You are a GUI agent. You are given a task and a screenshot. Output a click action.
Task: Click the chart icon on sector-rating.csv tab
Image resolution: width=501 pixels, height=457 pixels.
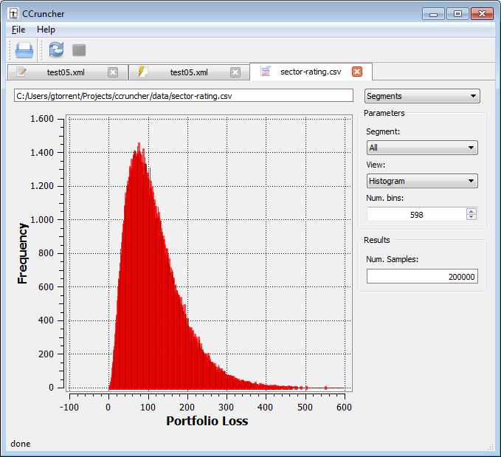[266, 72]
